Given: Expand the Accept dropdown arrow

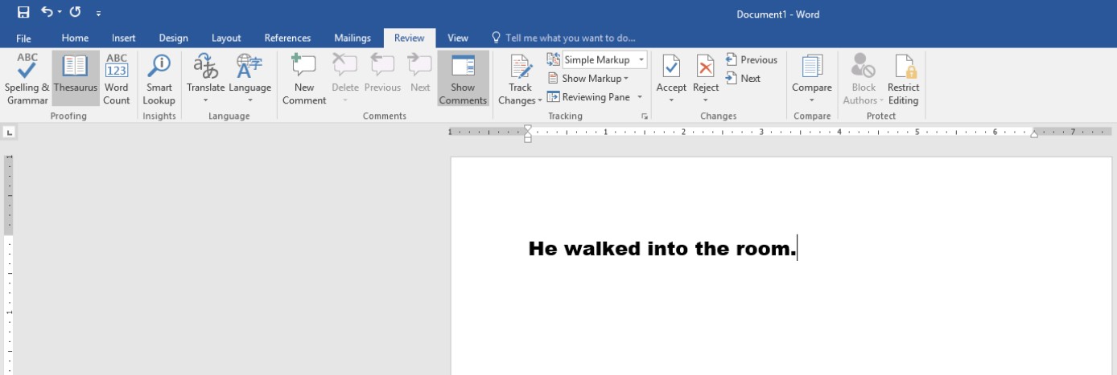Looking at the screenshot, I should pos(671,100).
